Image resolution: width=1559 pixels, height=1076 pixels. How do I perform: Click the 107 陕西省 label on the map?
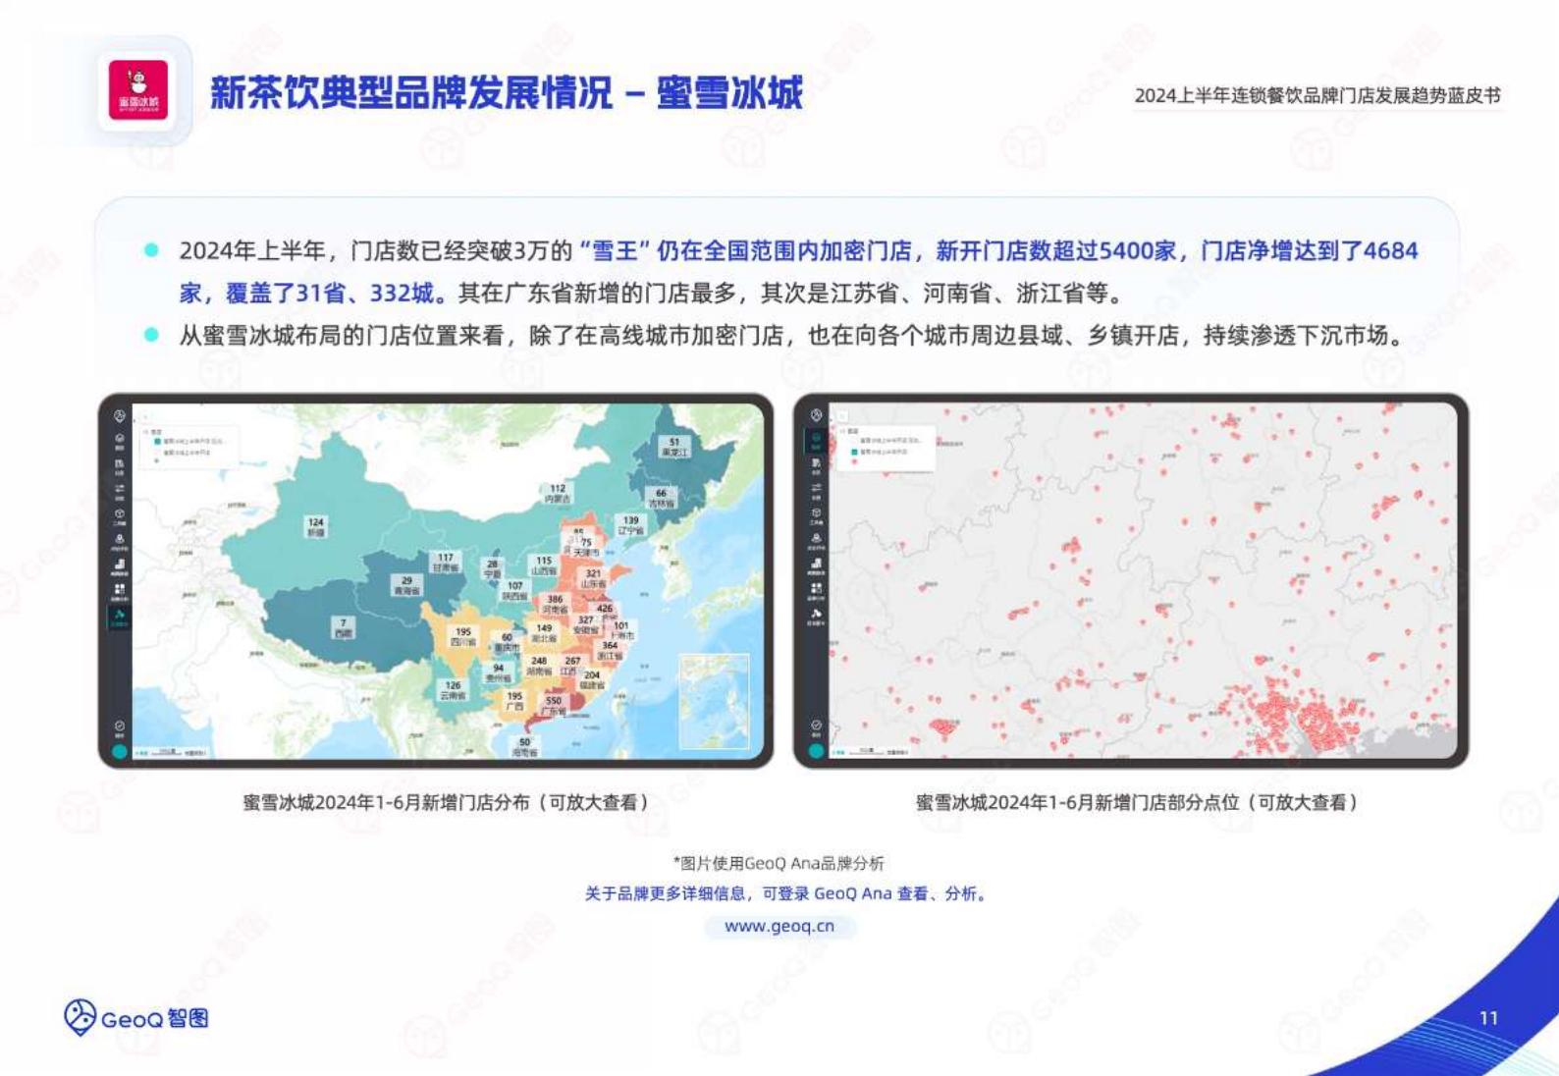[x=515, y=590]
